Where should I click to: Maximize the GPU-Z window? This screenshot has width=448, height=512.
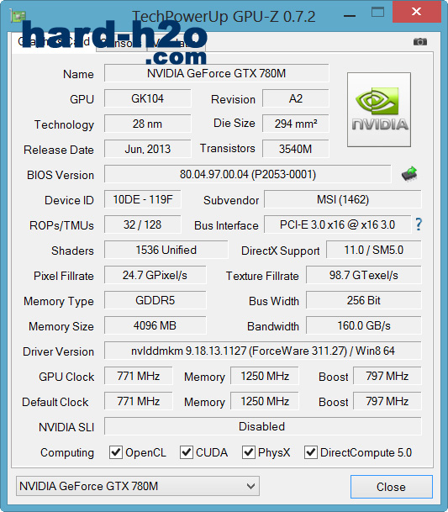(377, 13)
